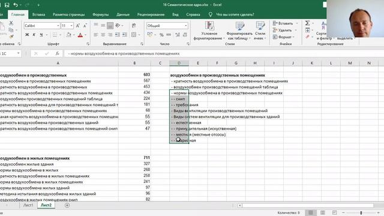Decrease font size with the smaller A

[85, 26]
